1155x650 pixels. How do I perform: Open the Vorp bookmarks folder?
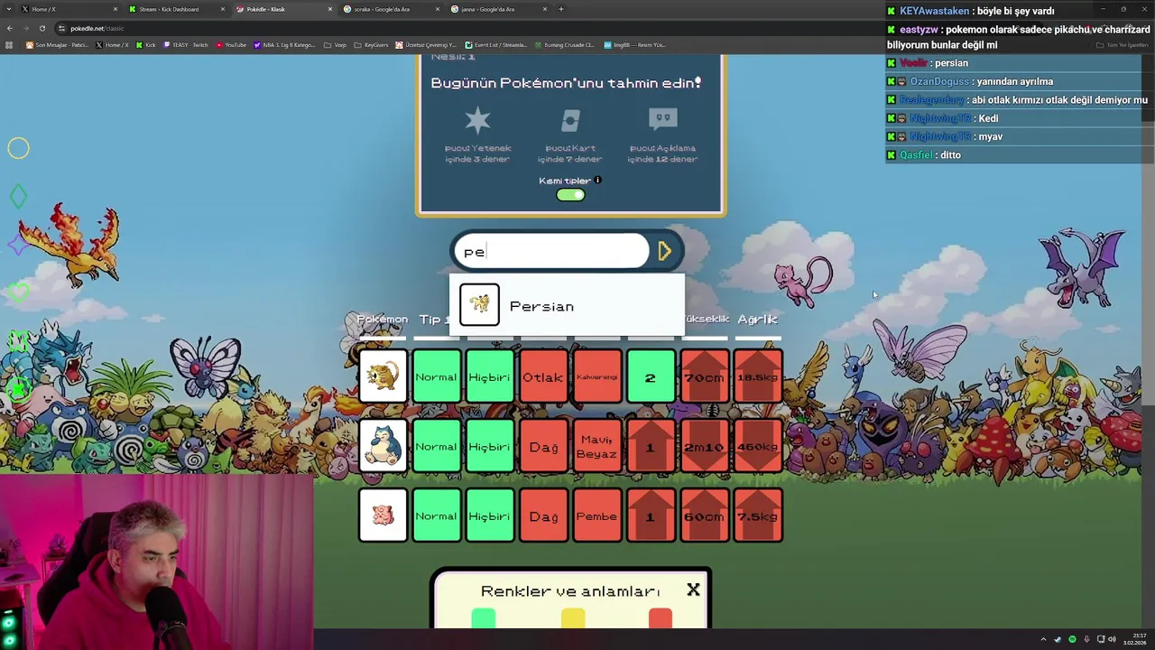(x=335, y=44)
